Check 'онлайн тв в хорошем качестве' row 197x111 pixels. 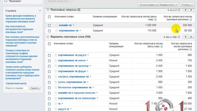(x=49, y=93)
